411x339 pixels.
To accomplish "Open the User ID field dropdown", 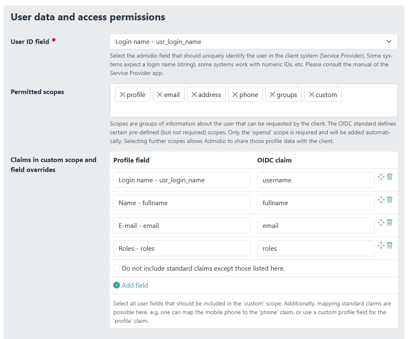I will tap(253, 41).
